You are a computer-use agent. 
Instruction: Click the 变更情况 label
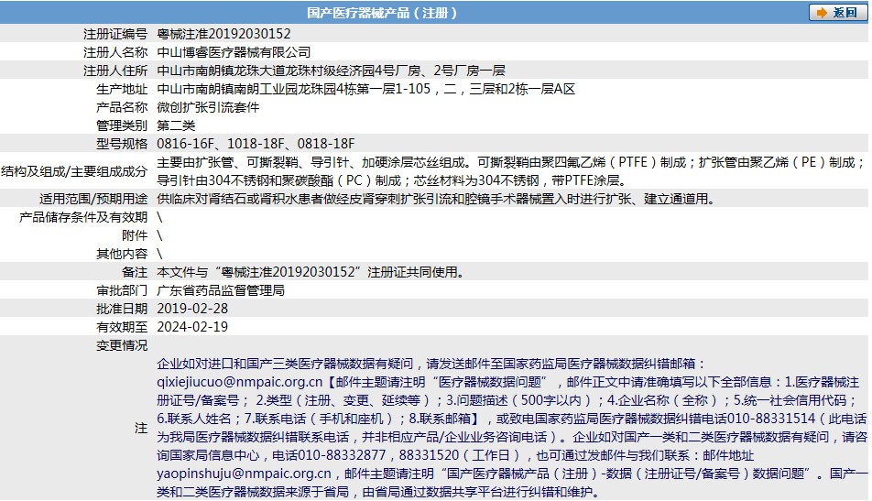122,346
